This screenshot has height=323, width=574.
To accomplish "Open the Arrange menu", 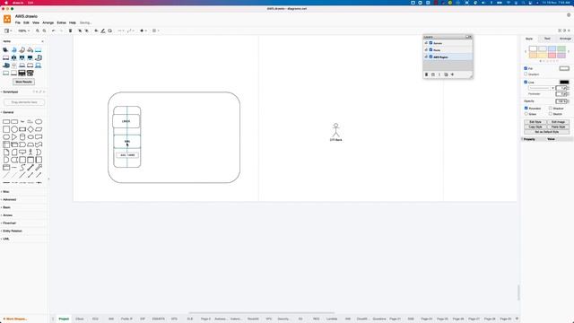I will (48, 22).
